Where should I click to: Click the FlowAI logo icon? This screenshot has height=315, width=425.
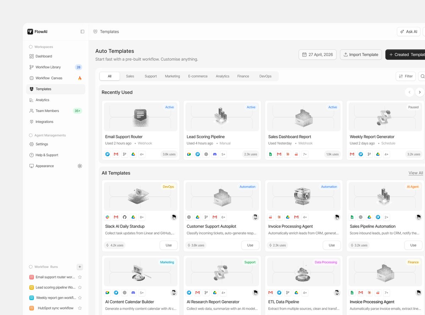[30, 32]
